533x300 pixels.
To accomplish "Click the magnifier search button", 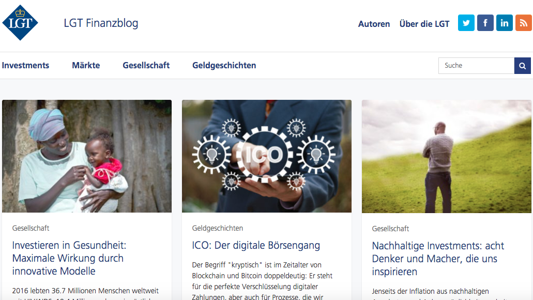I will 523,66.
